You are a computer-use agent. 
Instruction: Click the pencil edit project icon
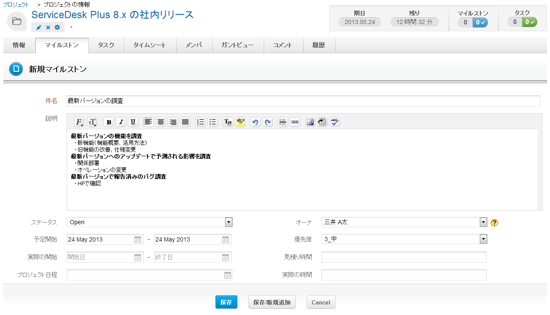[x=38, y=27]
